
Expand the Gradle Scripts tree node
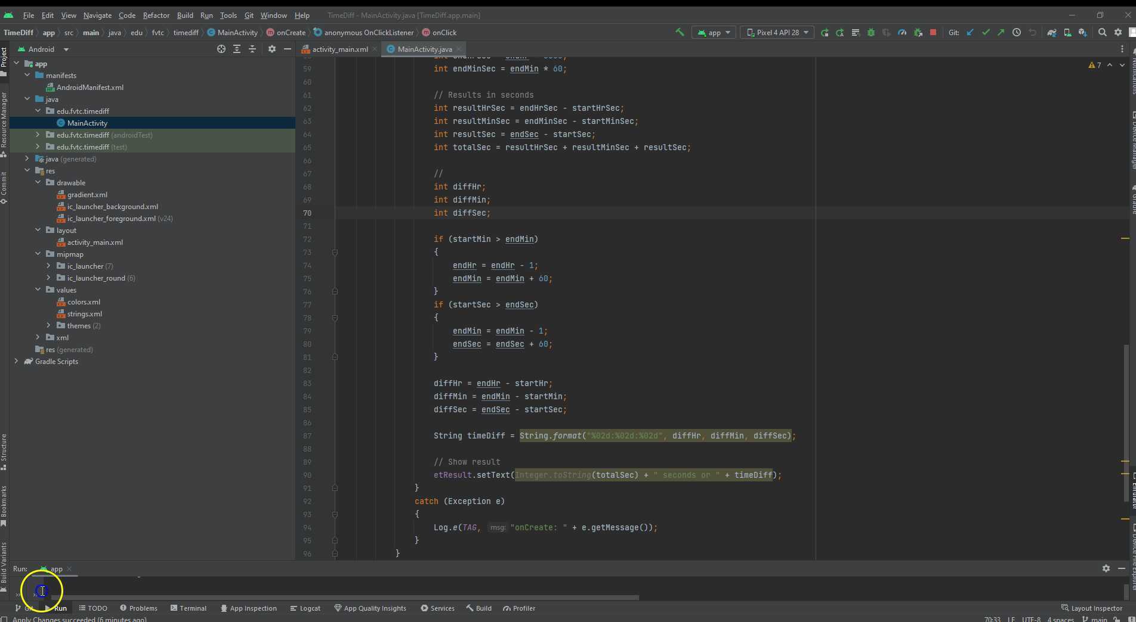pos(16,362)
